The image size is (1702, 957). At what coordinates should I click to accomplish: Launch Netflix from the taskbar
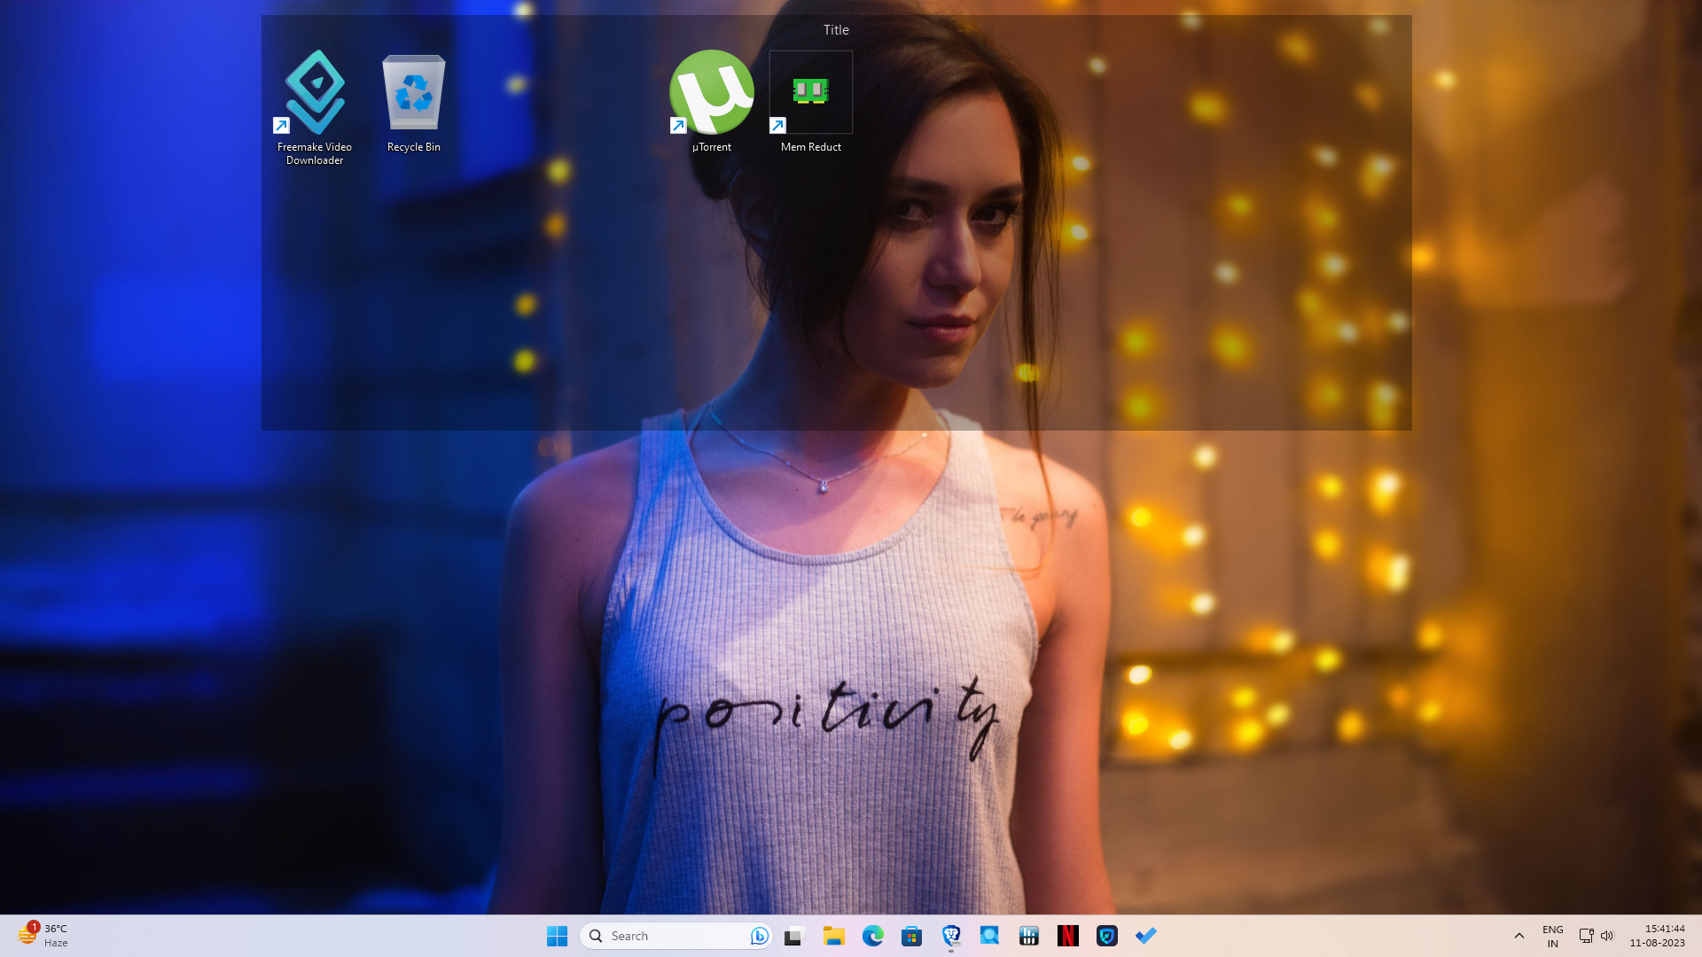1067,936
